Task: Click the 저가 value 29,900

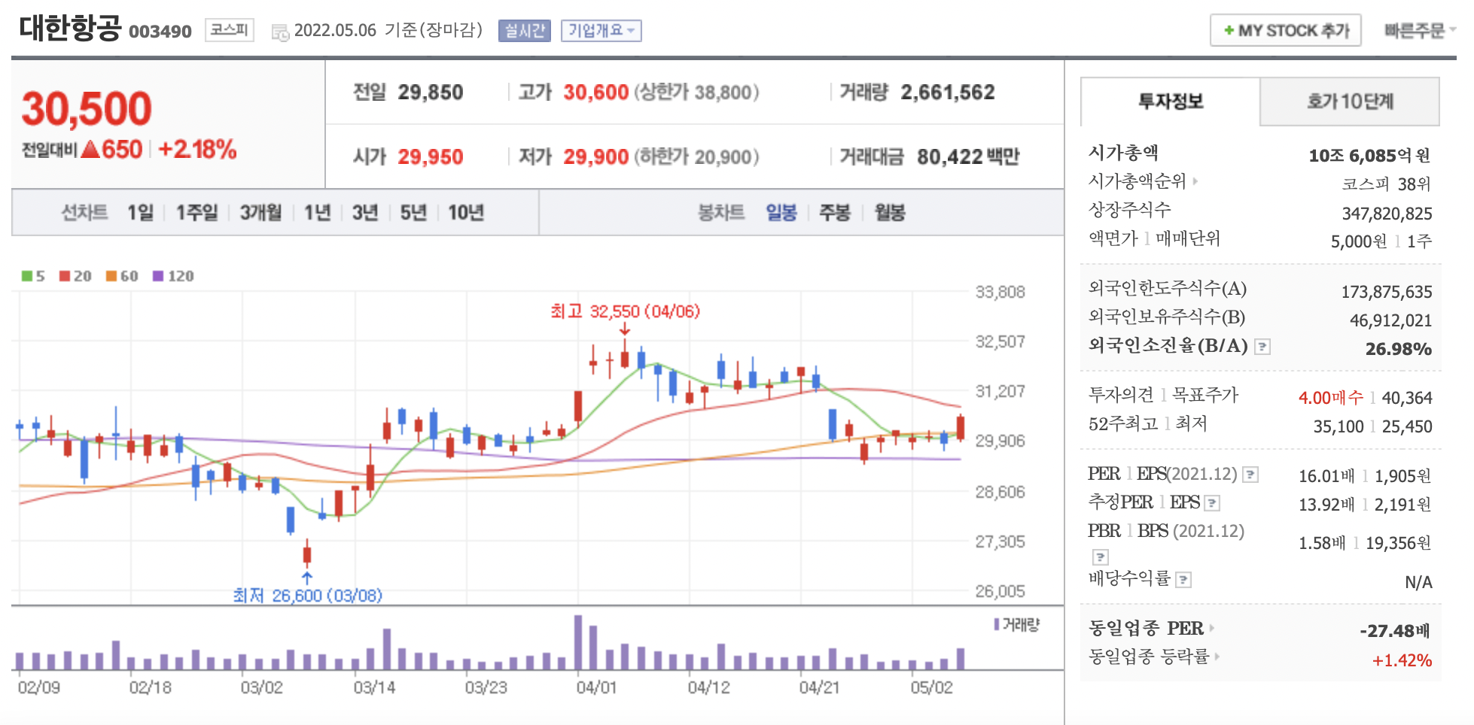Action: [x=596, y=157]
